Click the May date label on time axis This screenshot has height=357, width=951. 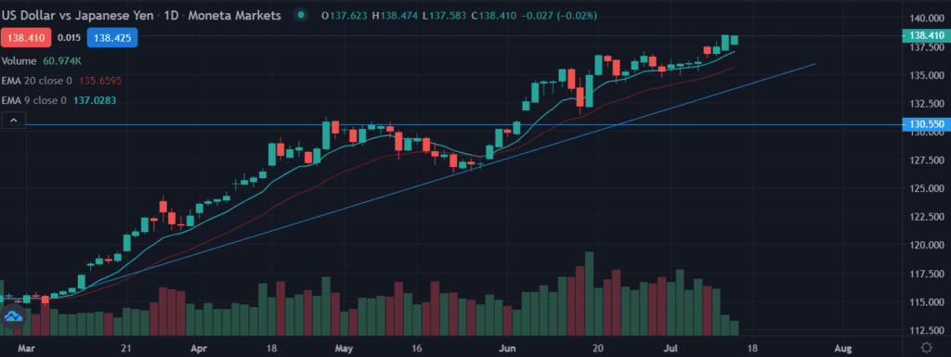click(x=344, y=348)
